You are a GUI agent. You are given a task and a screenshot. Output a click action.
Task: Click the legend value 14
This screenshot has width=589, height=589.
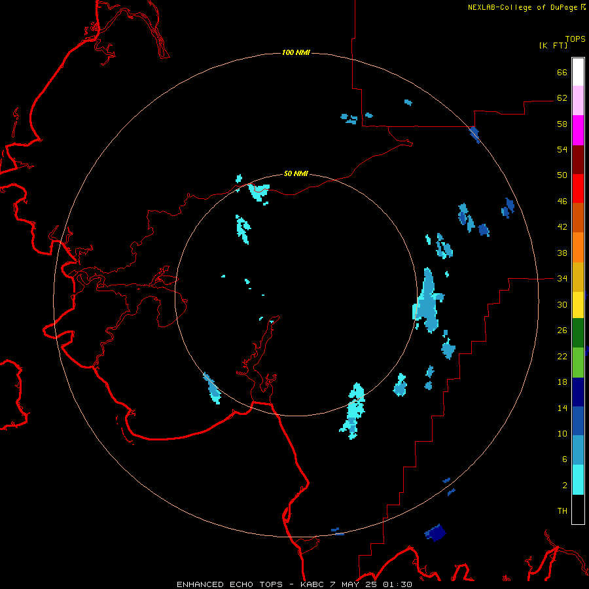coord(562,408)
